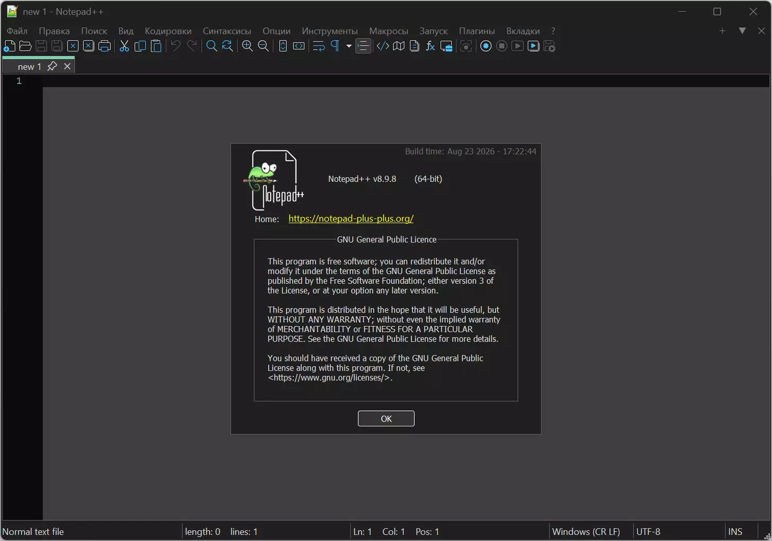The height and width of the screenshot is (541, 772).
Task: Run macro multiple times icon
Action: tap(534, 46)
